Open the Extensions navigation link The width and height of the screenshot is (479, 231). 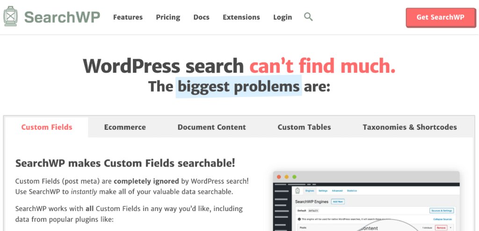click(241, 17)
